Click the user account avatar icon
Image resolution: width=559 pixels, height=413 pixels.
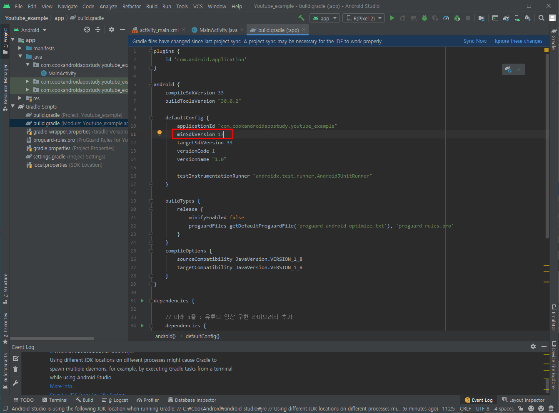(x=552, y=18)
